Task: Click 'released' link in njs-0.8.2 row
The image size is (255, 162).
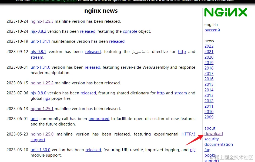Action: pyautogui.click(x=88, y=31)
